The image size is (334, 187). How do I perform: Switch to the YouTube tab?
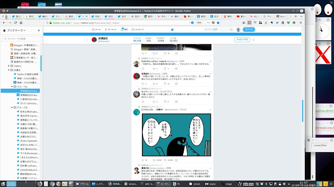click(x=241, y=16)
